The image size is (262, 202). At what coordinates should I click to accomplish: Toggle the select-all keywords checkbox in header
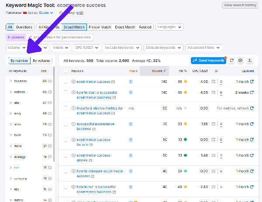click(65, 71)
